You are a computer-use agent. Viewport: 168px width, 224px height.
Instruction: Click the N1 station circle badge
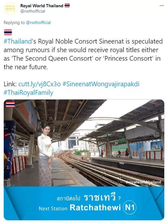coord(130,207)
